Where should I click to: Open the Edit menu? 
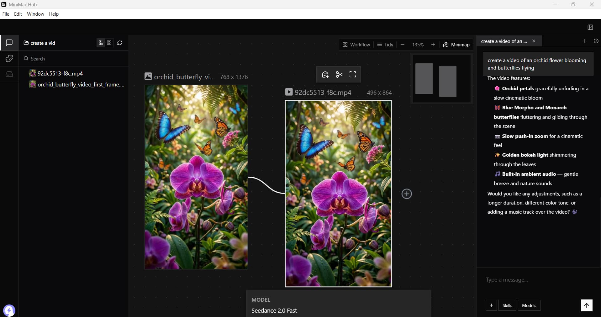click(x=18, y=14)
